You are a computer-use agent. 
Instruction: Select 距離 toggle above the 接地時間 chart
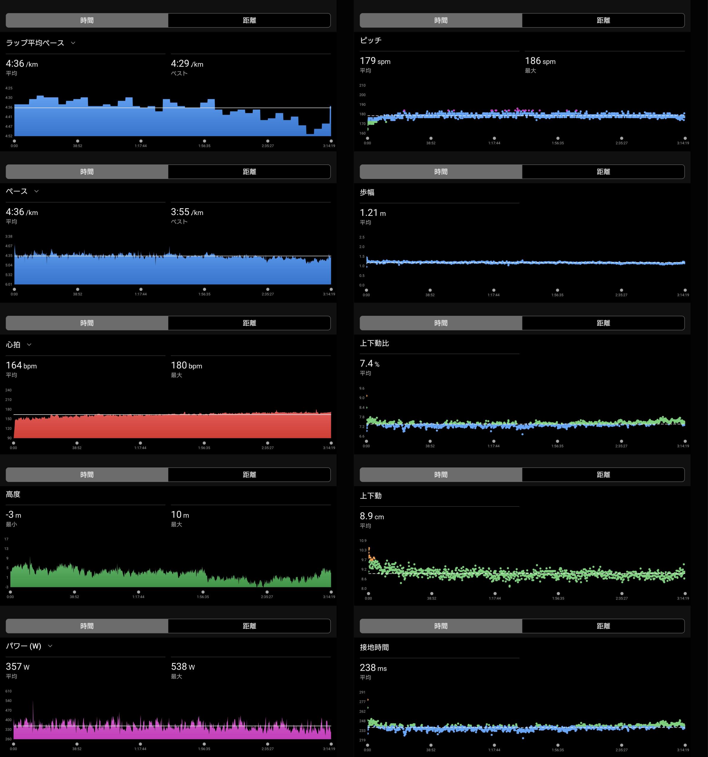[603, 626]
